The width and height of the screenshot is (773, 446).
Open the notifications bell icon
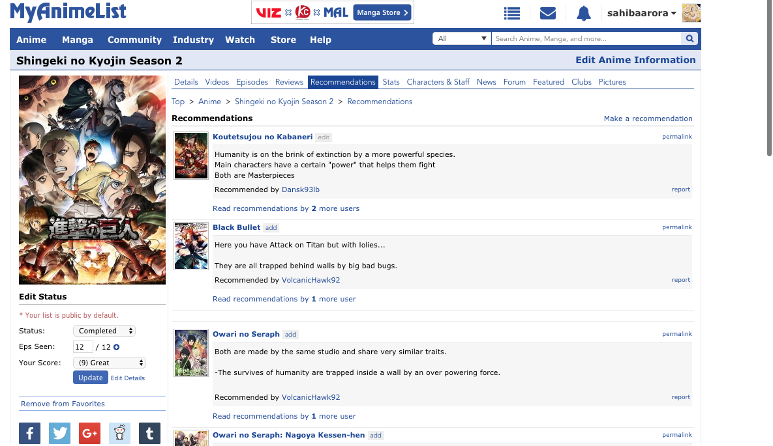[x=584, y=13]
